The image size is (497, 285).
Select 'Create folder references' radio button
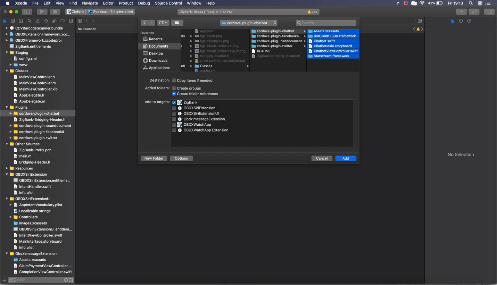pos(174,94)
